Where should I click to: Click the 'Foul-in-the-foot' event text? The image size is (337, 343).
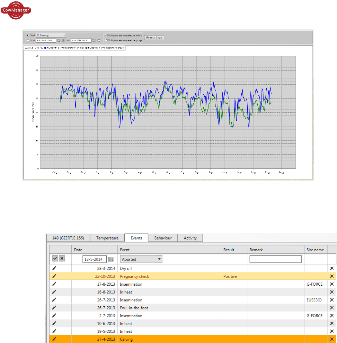tap(134, 308)
